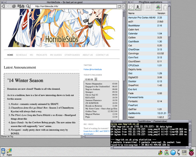
Task: Click the red A PlingStore icon on icon bar
Action: pos(166,152)
